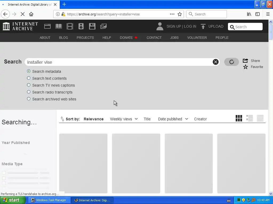Switch to detailed list view
The height and width of the screenshot is (204, 273).
pos(250,118)
